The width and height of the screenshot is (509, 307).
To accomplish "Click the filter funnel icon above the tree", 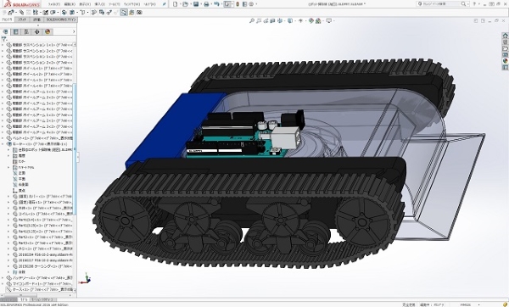I will tap(4, 39).
